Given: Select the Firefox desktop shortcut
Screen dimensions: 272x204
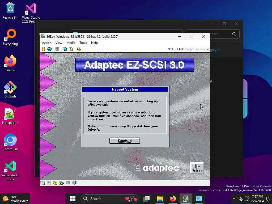Looking at the screenshot, I should [10, 63].
